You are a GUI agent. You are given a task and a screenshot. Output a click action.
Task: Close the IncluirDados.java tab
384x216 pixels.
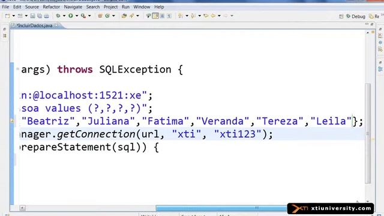pos(56,25)
